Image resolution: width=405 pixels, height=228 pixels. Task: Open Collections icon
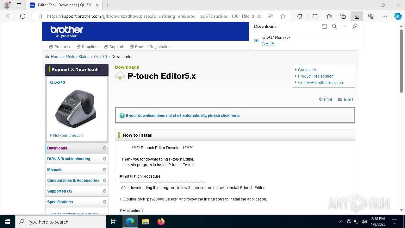343,16
